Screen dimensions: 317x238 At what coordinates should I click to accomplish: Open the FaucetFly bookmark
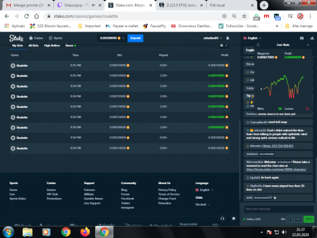[x=155, y=26]
